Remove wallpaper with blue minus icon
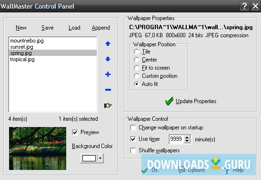This screenshot has height=180, width=261. pyautogui.click(x=108, y=90)
